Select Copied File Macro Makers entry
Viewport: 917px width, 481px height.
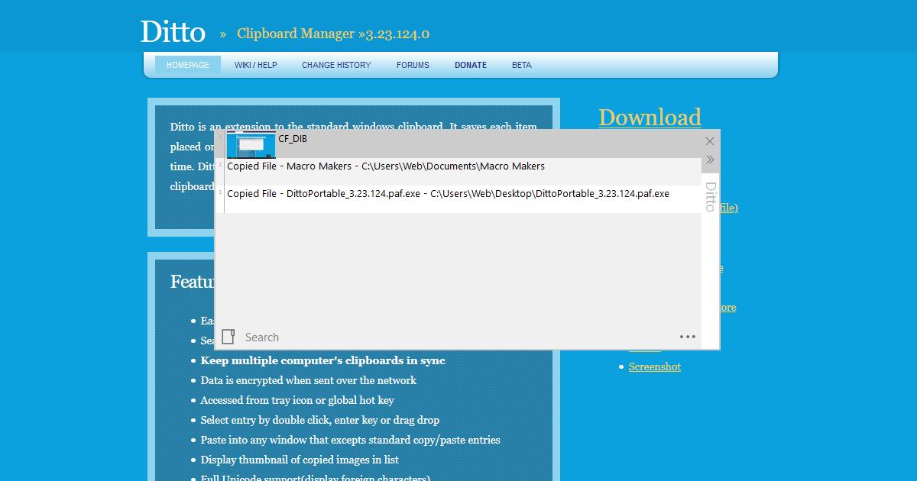[x=386, y=166]
